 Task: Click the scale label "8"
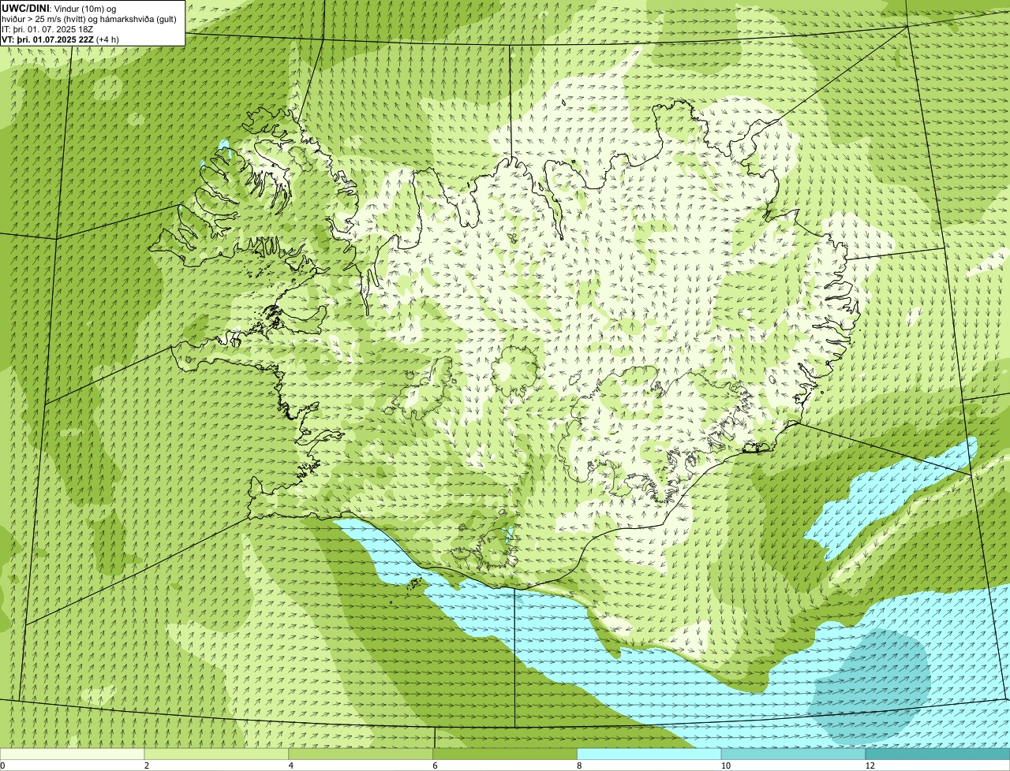click(x=579, y=765)
